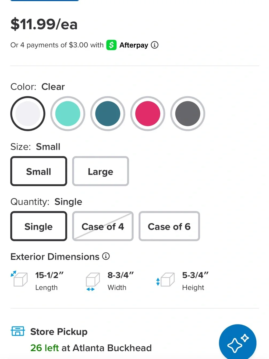The image size is (269, 359).
Task: Select unavailable Case of 4 option
Action: 103,226
